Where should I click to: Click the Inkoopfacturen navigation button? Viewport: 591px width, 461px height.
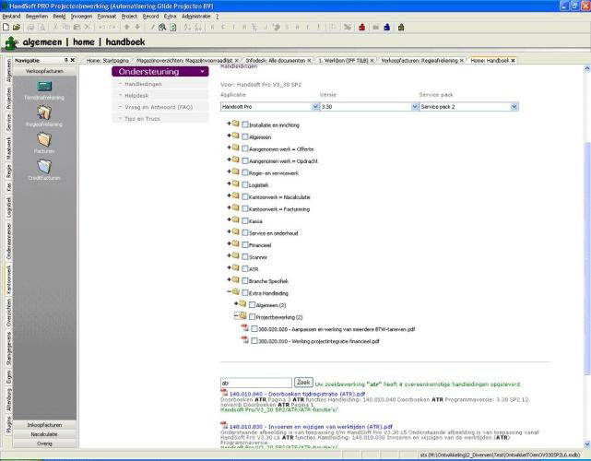coord(44,425)
